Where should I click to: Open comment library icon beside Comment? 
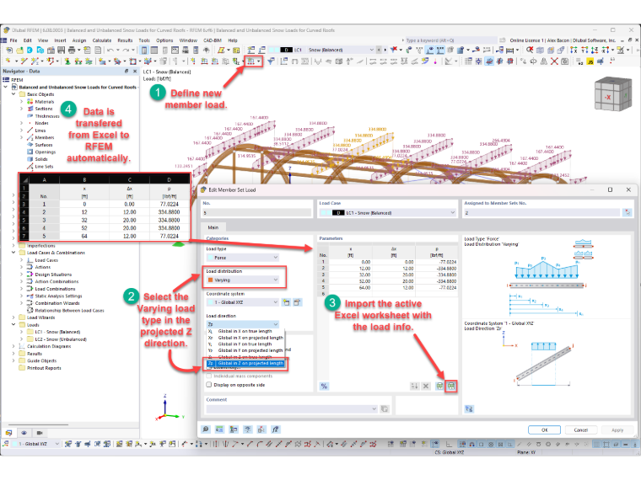coord(385,408)
